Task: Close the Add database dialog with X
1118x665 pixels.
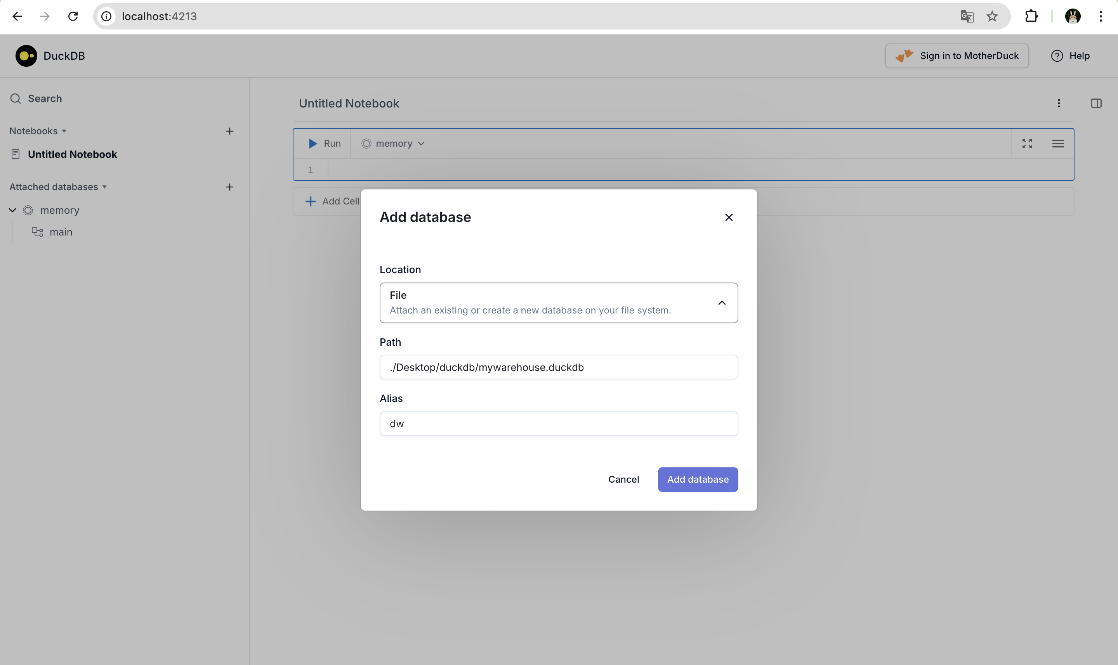Action: [729, 217]
